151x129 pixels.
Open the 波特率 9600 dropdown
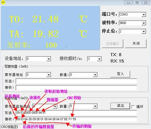(144, 23)
